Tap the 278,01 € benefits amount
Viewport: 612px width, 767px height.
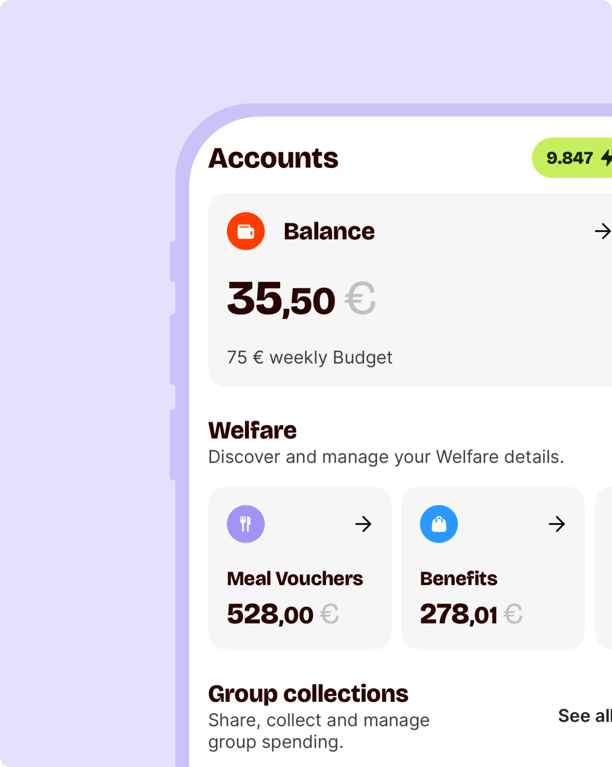point(471,614)
